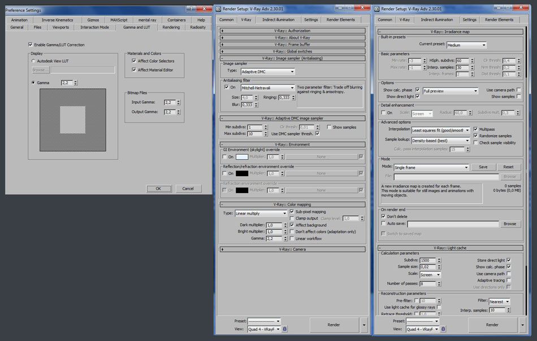Open the irradiance map Current preset dropdown

point(466,45)
